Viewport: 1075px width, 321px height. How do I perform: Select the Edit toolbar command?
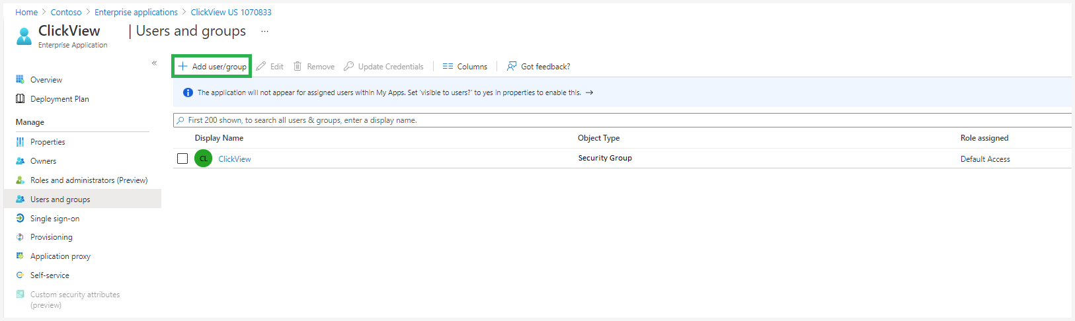(270, 66)
